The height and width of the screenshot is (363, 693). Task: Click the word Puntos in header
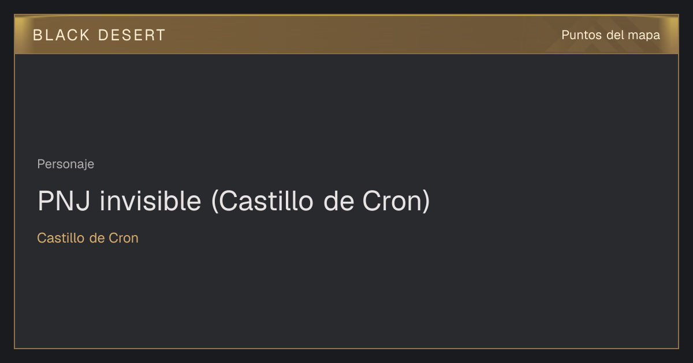coord(582,35)
